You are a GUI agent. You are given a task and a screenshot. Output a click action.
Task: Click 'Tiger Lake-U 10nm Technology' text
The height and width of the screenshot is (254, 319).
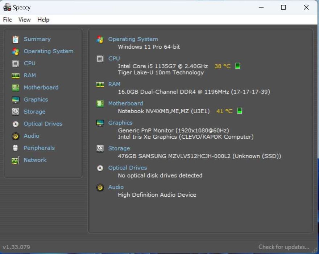[x=161, y=73]
